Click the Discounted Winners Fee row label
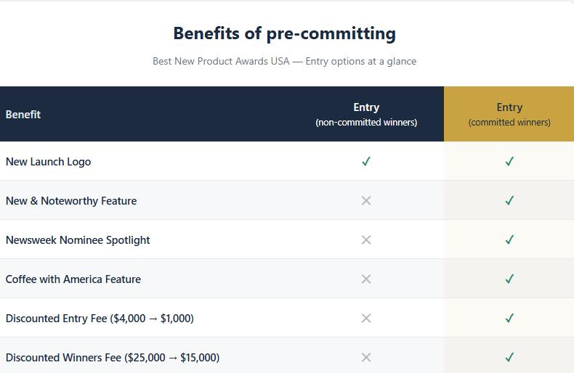This screenshot has height=373, width=574. tap(113, 357)
